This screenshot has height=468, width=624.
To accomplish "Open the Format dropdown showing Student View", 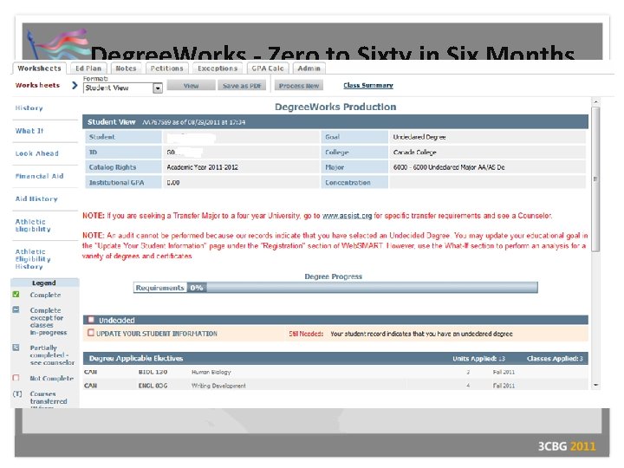I will click(123, 88).
